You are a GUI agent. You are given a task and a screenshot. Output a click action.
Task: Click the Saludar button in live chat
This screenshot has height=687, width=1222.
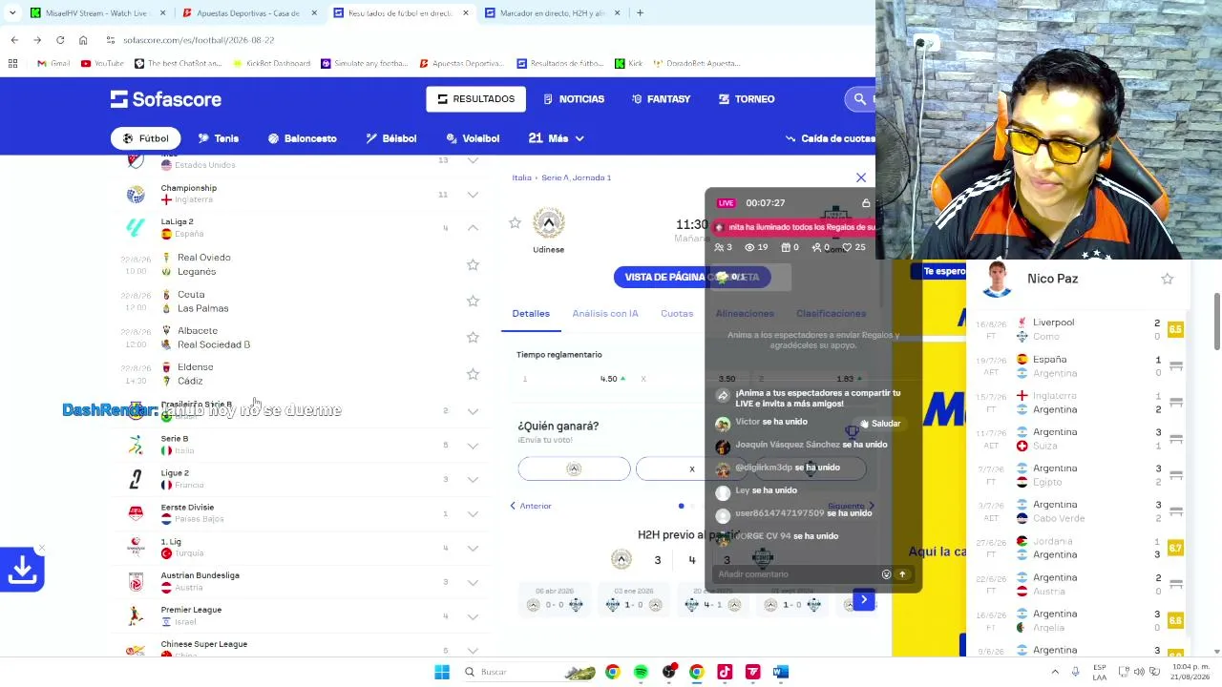pos(879,424)
